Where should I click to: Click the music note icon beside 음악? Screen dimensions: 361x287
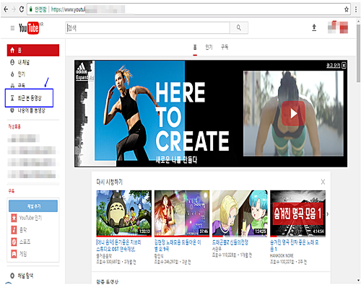(14, 230)
